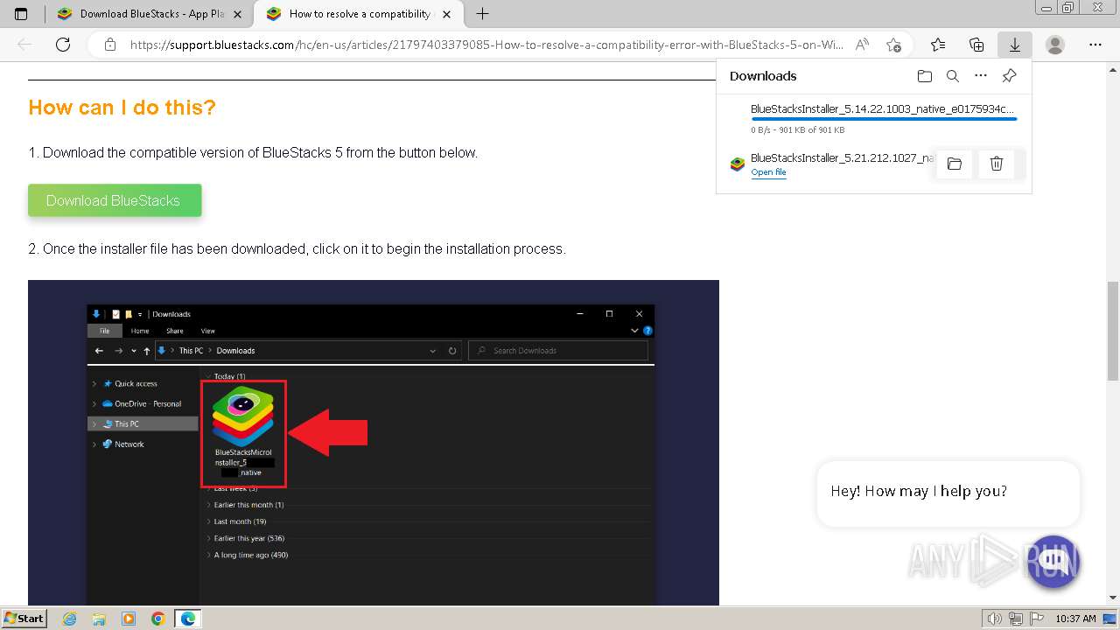Open the Favorites list
Image resolution: width=1120 pixels, height=630 pixels.
point(938,45)
